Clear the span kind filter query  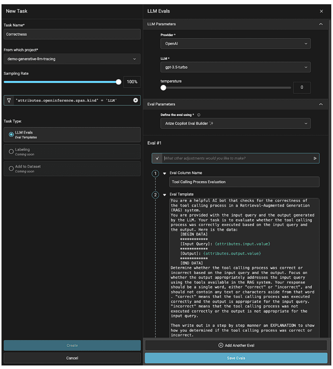tap(135, 100)
